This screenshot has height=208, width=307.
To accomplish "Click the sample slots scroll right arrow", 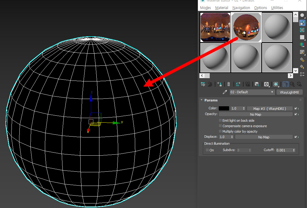I will point(290,75).
